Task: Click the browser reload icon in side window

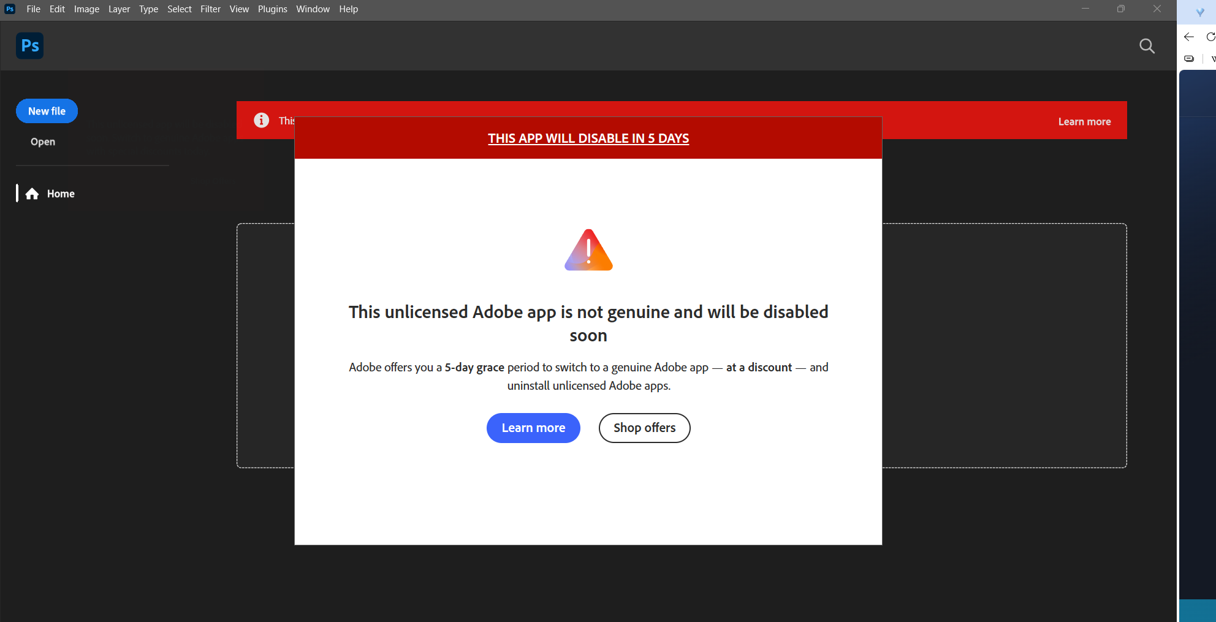Action: (1211, 37)
